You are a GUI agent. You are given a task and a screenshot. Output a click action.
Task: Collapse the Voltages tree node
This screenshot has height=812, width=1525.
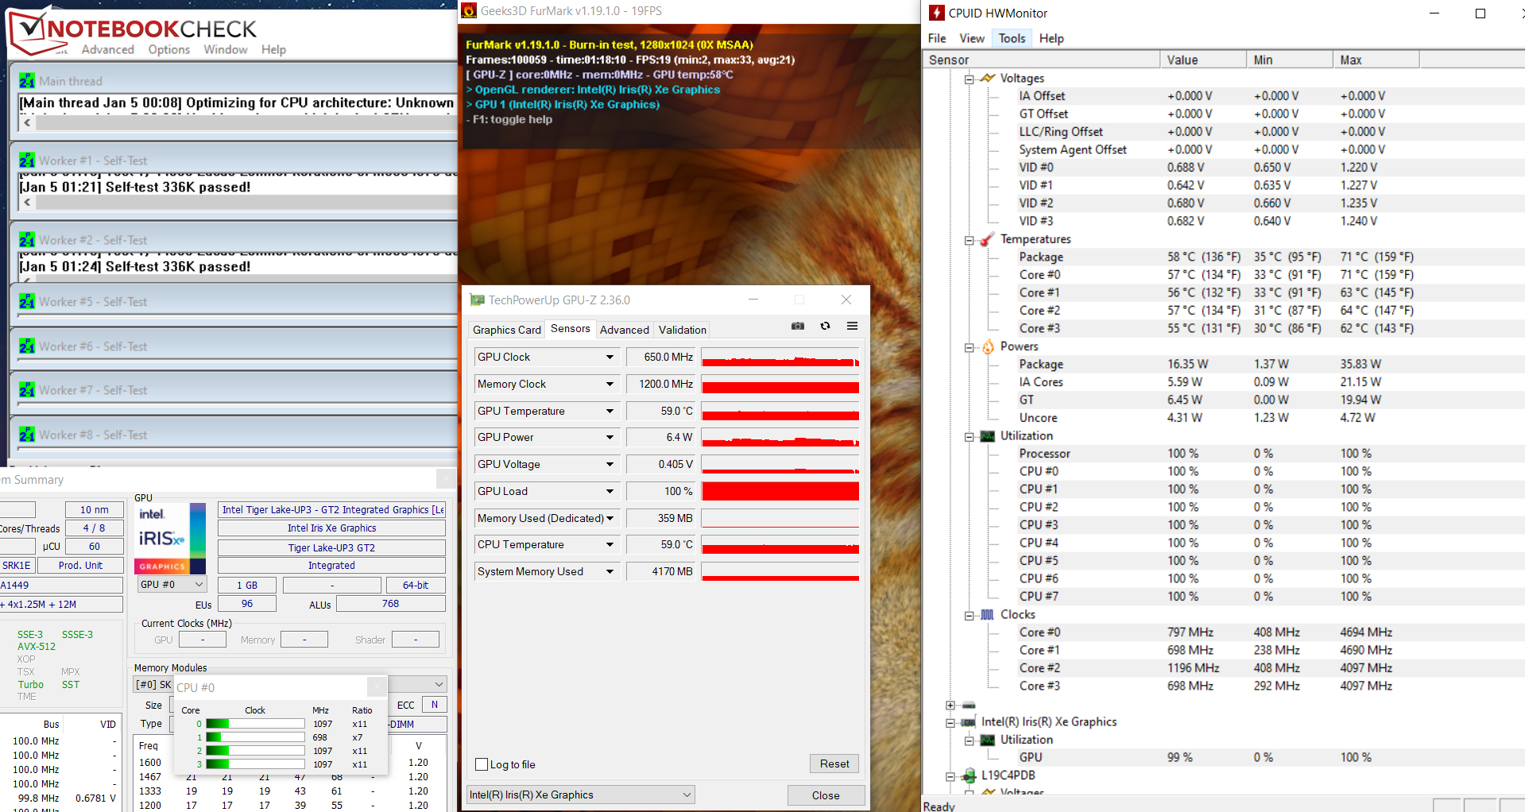tap(970, 79)
